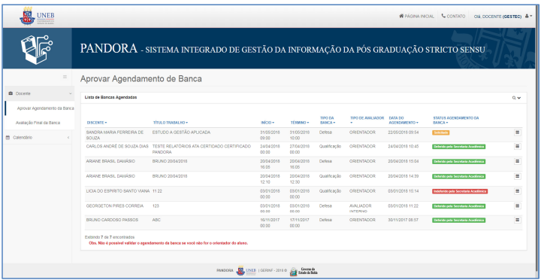Select 'TESTE RELATÓRIOS ATA CERTIDADO' title cell
This screenshot has width=541, height=280.
[x=201, y=149]
